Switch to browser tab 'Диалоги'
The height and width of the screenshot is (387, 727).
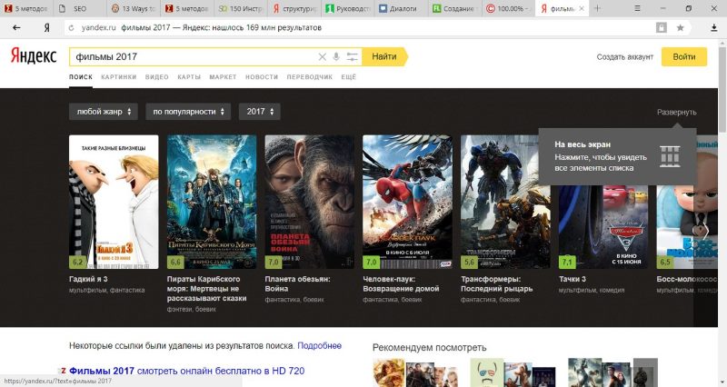(402, 8)
